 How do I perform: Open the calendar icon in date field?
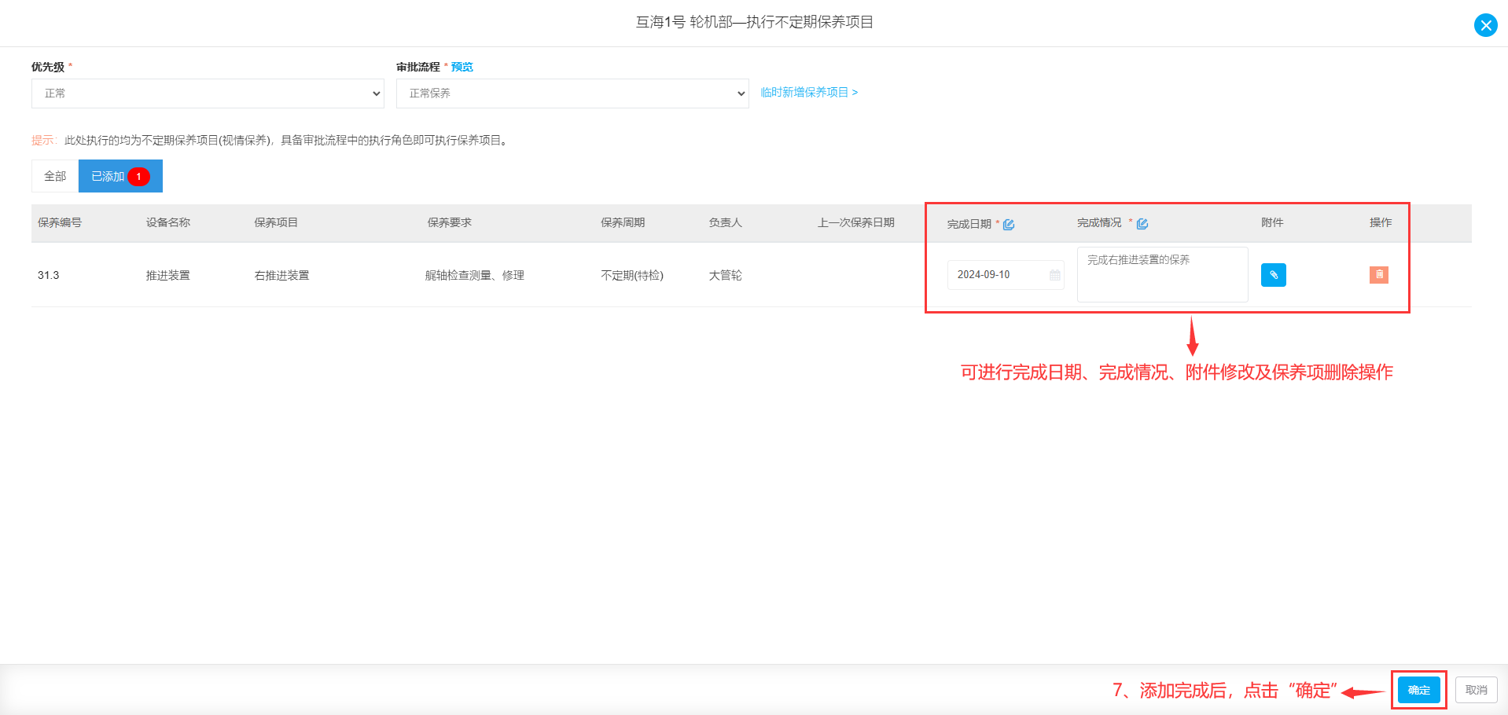[1054, 275]
